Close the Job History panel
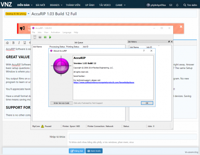Image resolution: width=200 pixels, height=155 pixels. tap(172, 42)
